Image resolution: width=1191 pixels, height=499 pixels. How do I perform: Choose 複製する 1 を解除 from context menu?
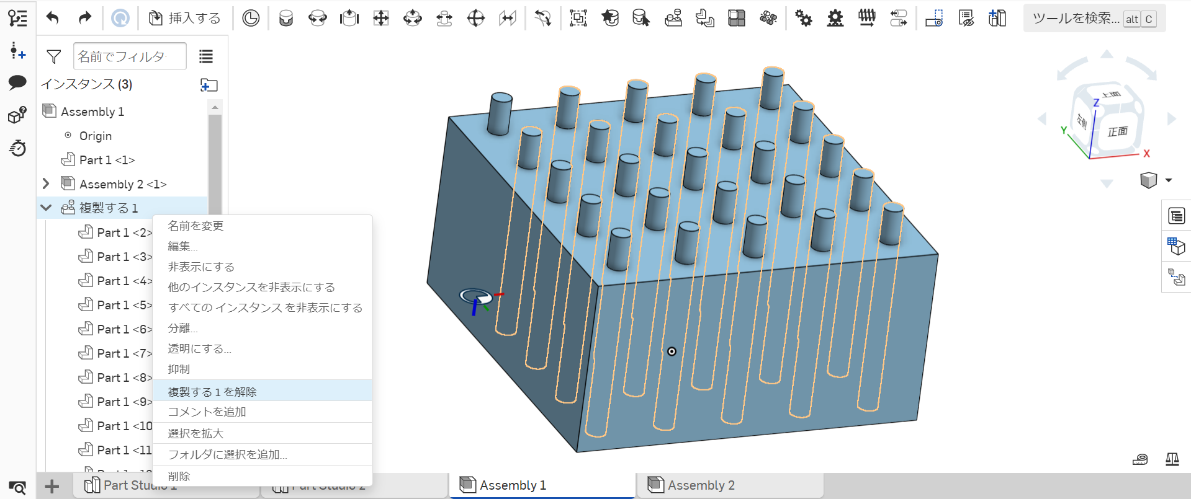[x=212, y=392]
